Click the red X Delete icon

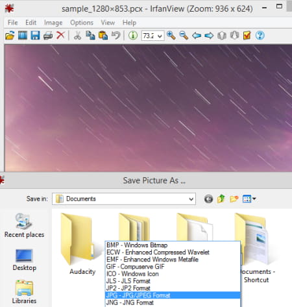[60, 35]
